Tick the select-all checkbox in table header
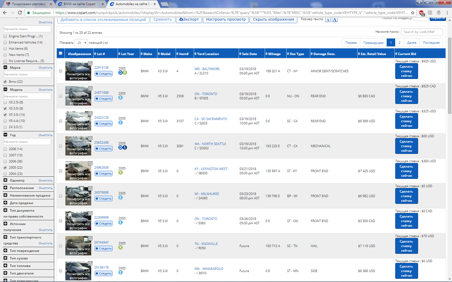452x282 pixels. (61, 53)
